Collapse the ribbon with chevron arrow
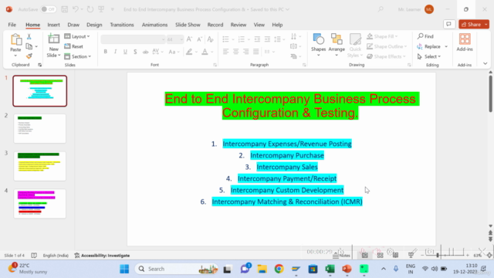This screenshot has height=278, width=494. pyautogui.click(x=486, y=63)
